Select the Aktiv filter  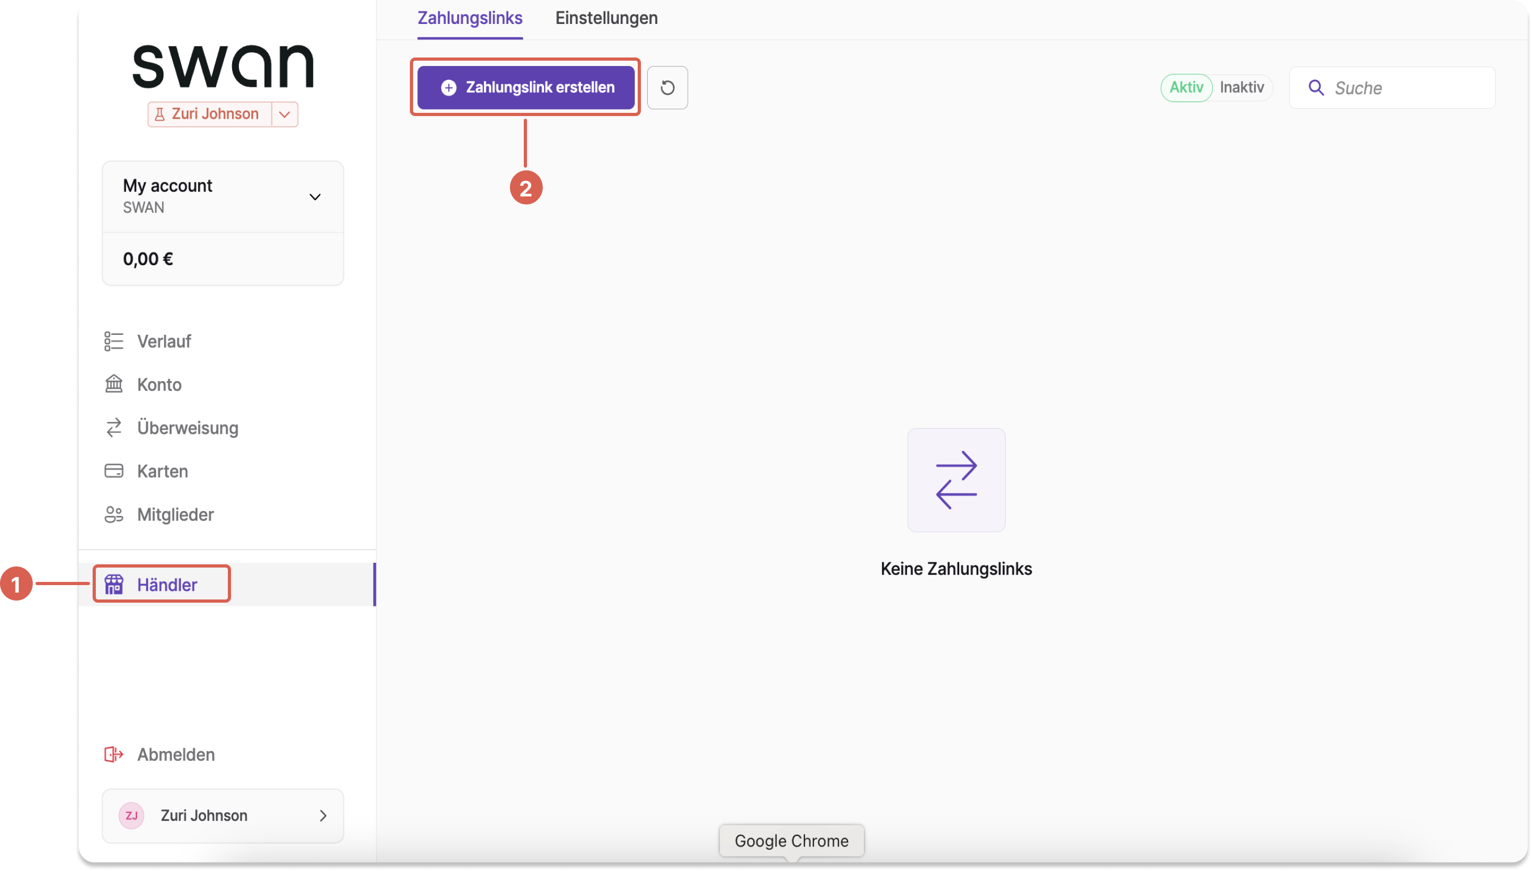click(x=1186, y=88)
